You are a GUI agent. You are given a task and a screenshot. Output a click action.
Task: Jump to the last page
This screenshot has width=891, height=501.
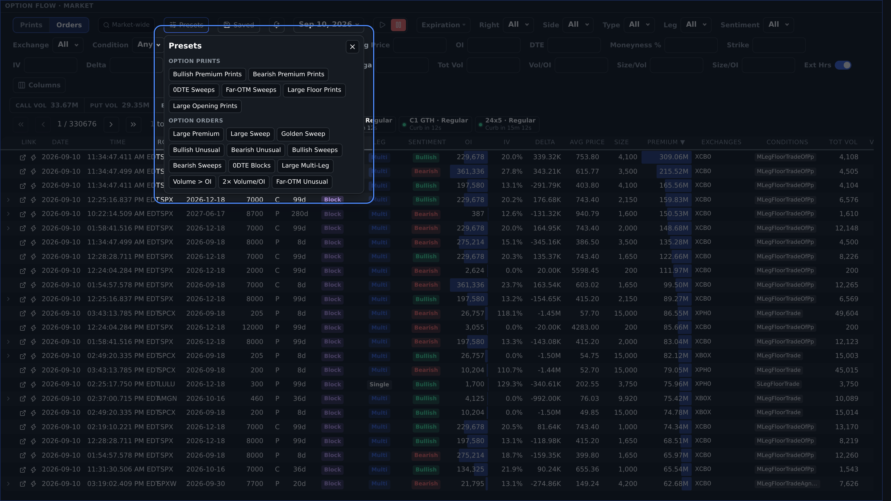pyautogui.click(x=133, y=124)
